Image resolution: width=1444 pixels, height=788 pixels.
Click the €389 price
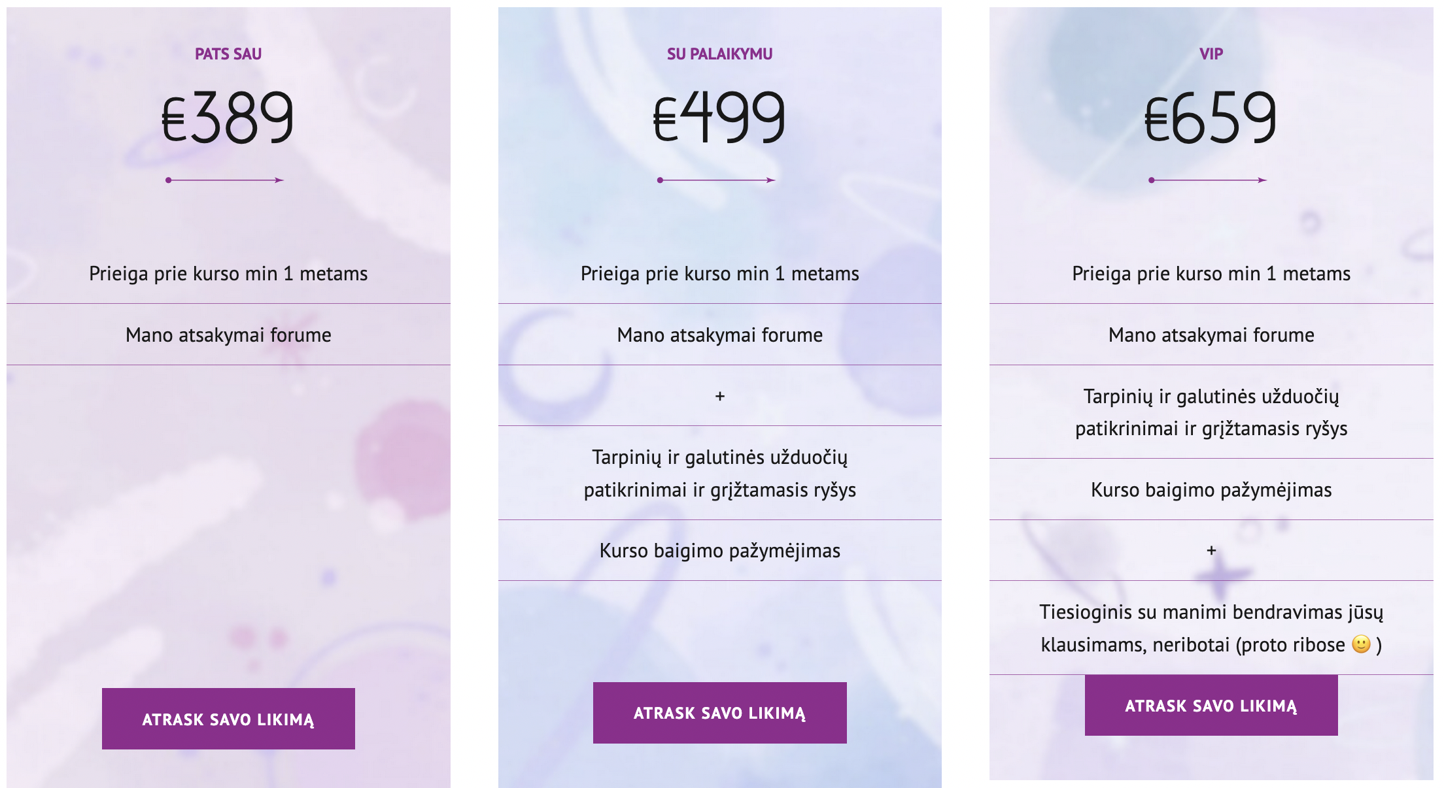(228, 118)
